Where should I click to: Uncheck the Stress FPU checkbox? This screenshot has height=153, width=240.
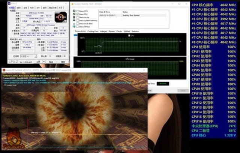point(77,15)
